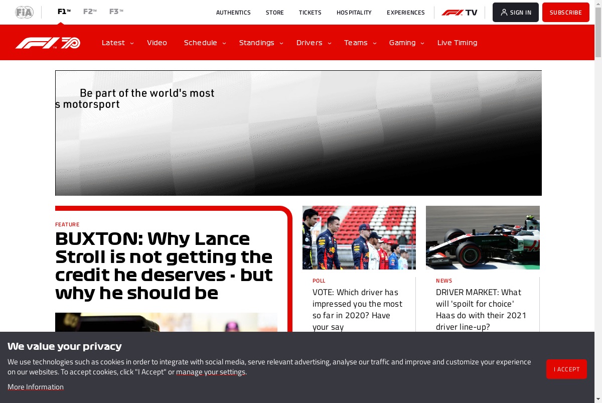The image size is (602, 403).
Task: Open the Hospitality link
Action: click(354, 13)
